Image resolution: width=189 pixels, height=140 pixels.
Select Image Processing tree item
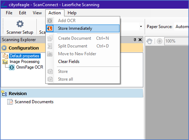click(x=25, y=62)
